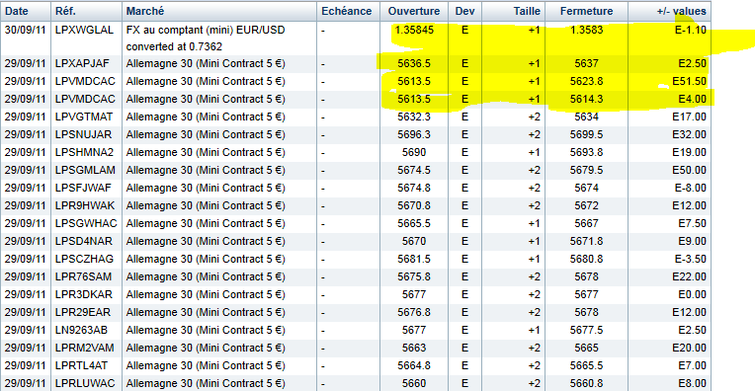
Task: Sort by the Date column header
Action: 17,11
